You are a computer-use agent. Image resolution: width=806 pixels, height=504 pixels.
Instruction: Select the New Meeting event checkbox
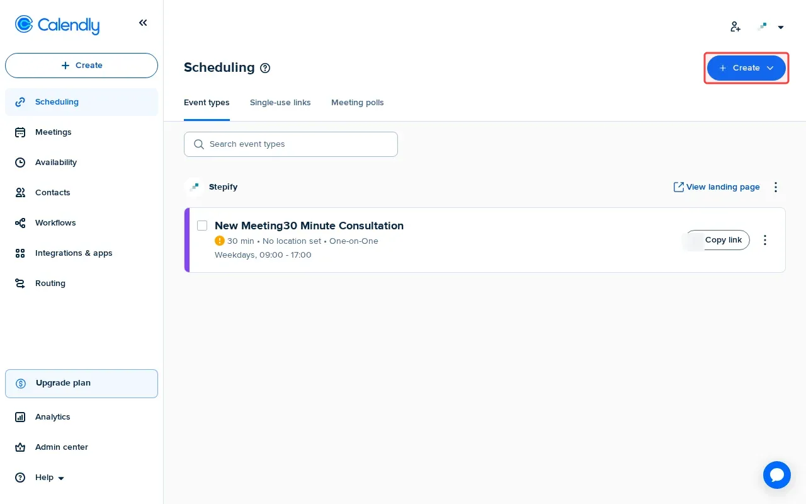coord(202,226)
